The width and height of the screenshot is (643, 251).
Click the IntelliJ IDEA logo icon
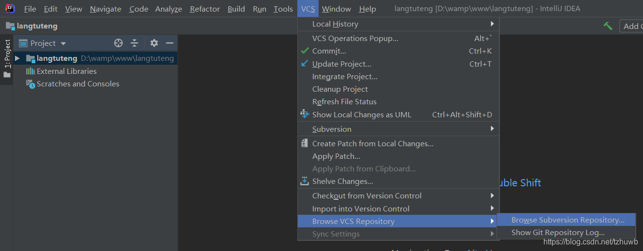click(x=10, y=9)
